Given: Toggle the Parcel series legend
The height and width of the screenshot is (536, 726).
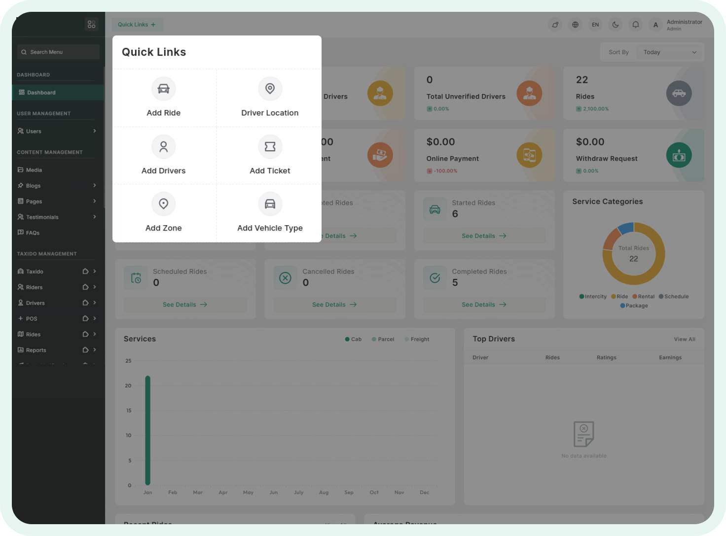Looking at the screenshot, I should point(383,339).
